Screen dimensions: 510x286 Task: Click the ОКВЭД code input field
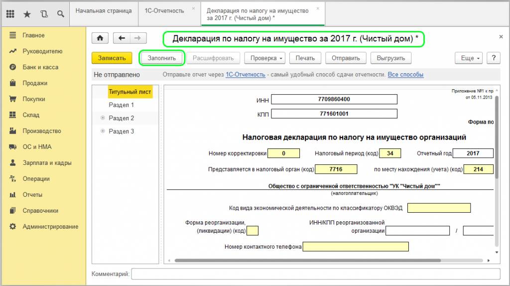(439, 208)
